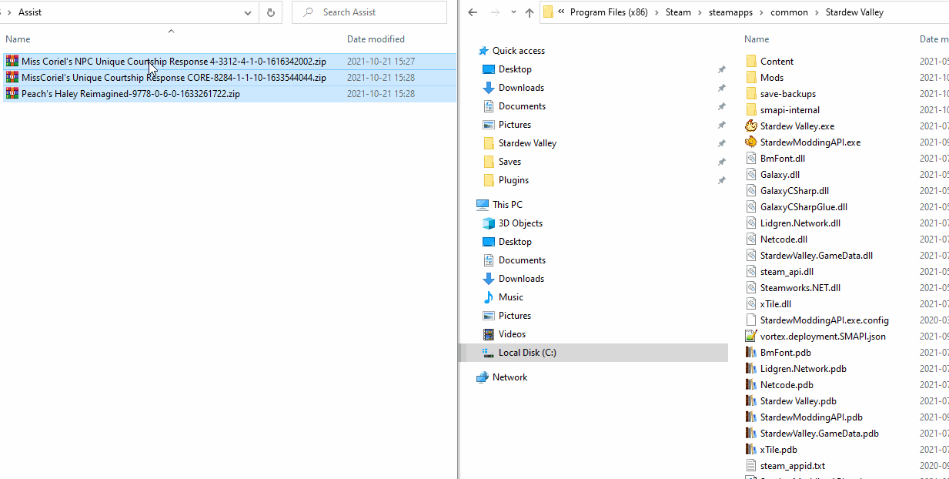Select Quick access in the navigation pane
Screen dimensions: 949x479
tap(518, 51)
